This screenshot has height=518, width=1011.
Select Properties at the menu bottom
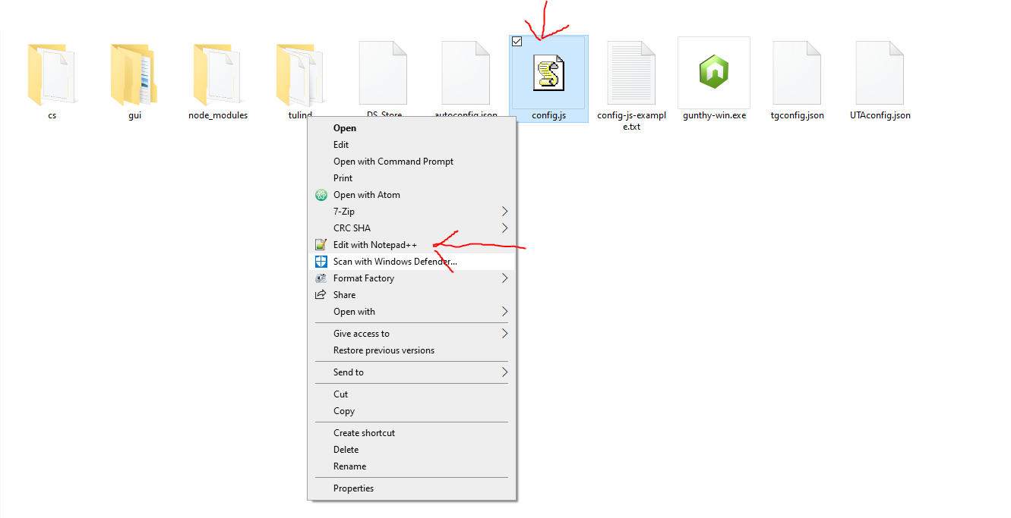353,488
